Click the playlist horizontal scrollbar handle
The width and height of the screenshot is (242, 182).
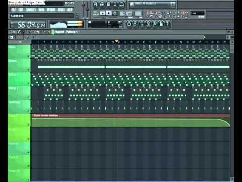tap(119, 37)
